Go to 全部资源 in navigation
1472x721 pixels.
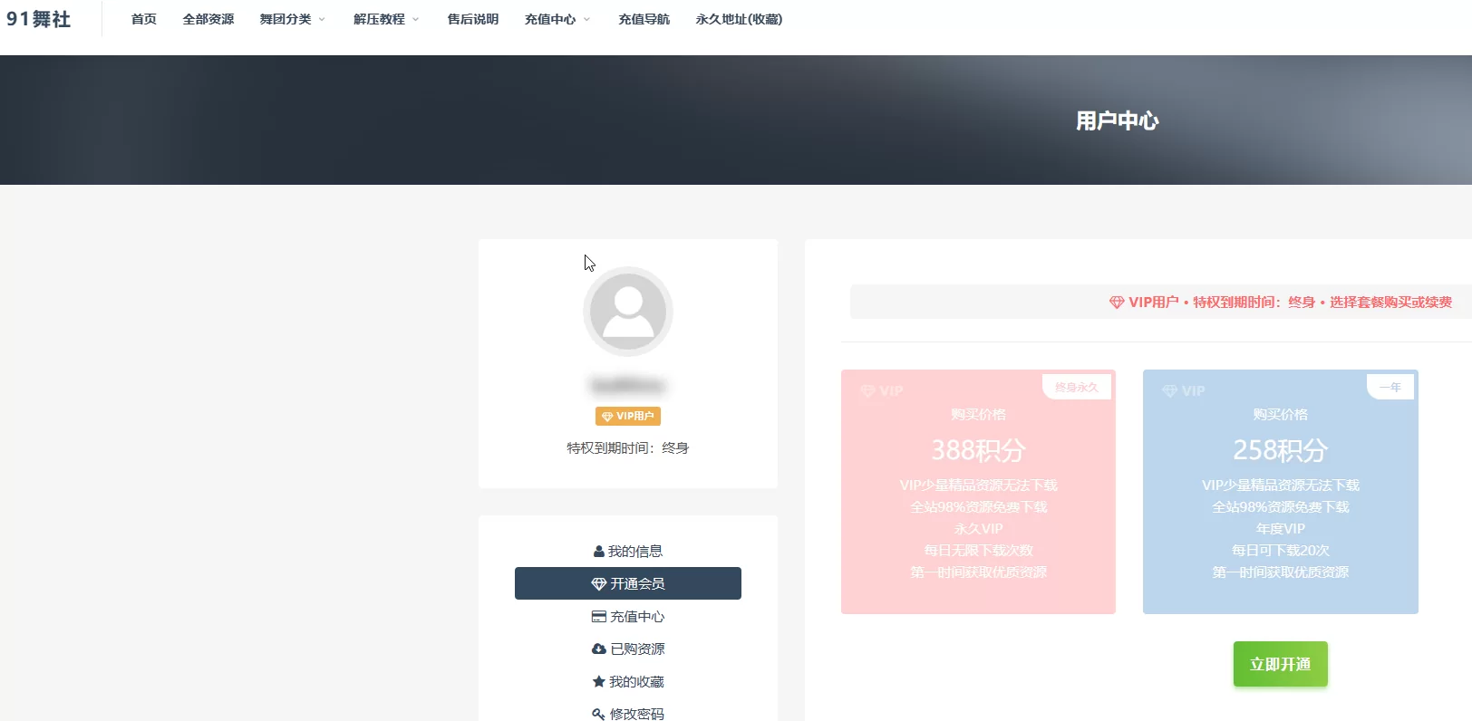tap(208, 19)
